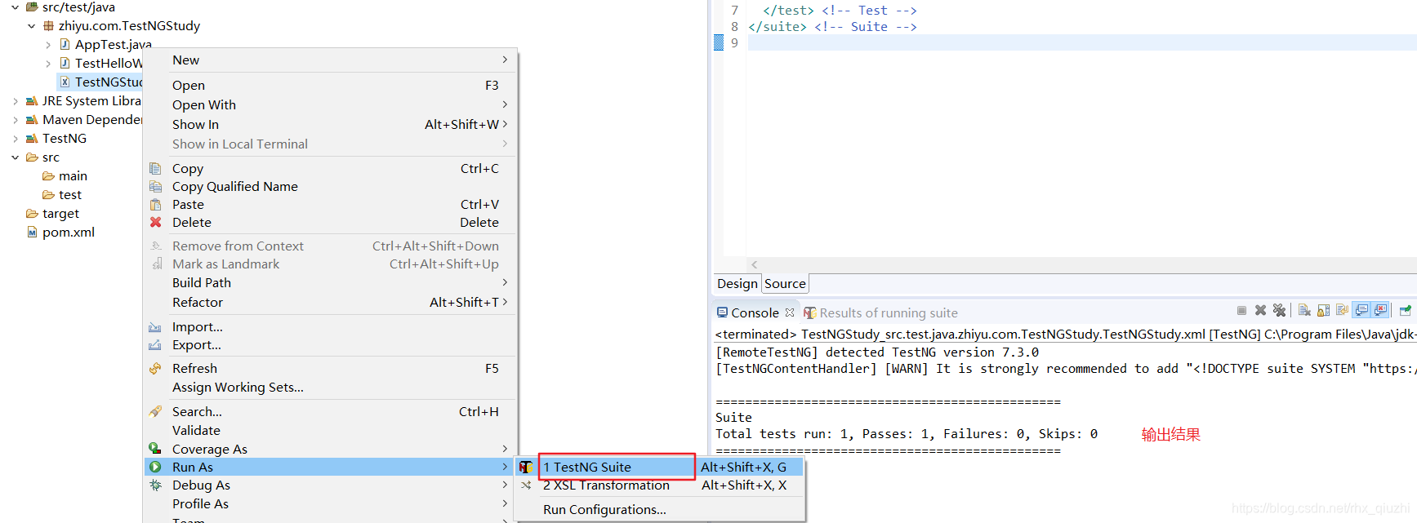Image resolution: width=1417 pixels, height=523 pixels.
Task: Toggle Scroll Lock in Console toolbar
Action: click(1323, 311)
